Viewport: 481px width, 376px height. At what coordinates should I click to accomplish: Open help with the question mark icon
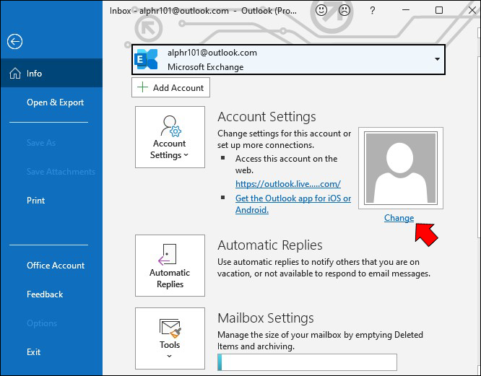click(372, 11)
